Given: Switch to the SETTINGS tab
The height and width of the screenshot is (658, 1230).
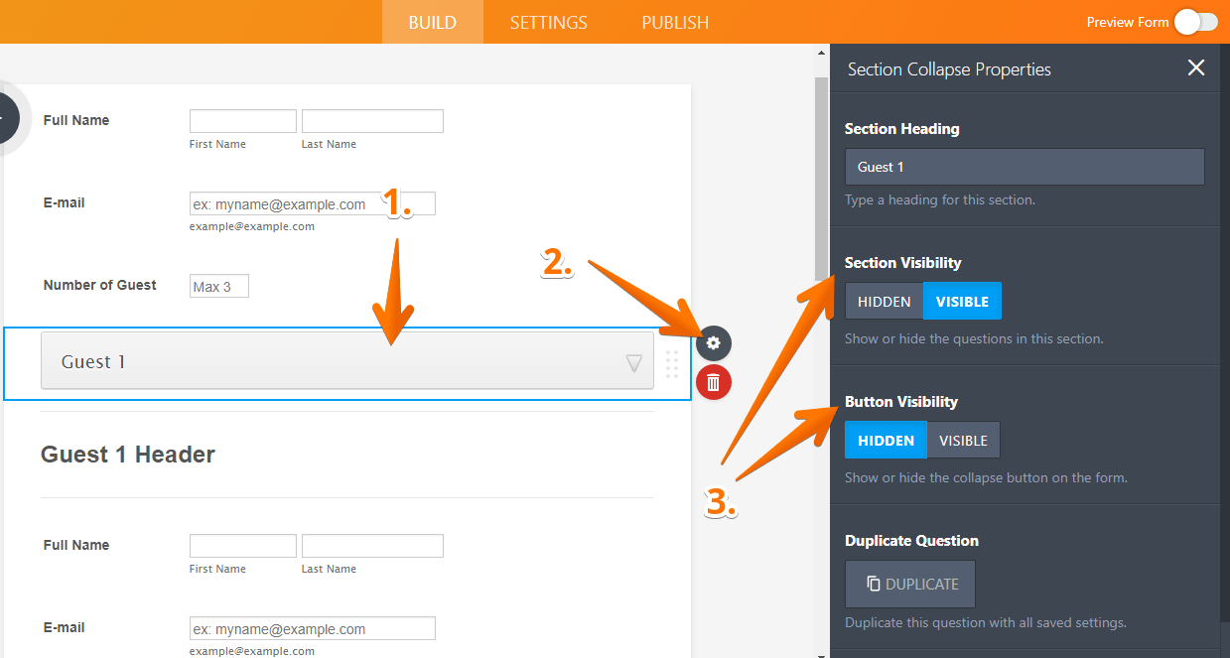Looking at the screenshot, I should [x=548, y=21].
